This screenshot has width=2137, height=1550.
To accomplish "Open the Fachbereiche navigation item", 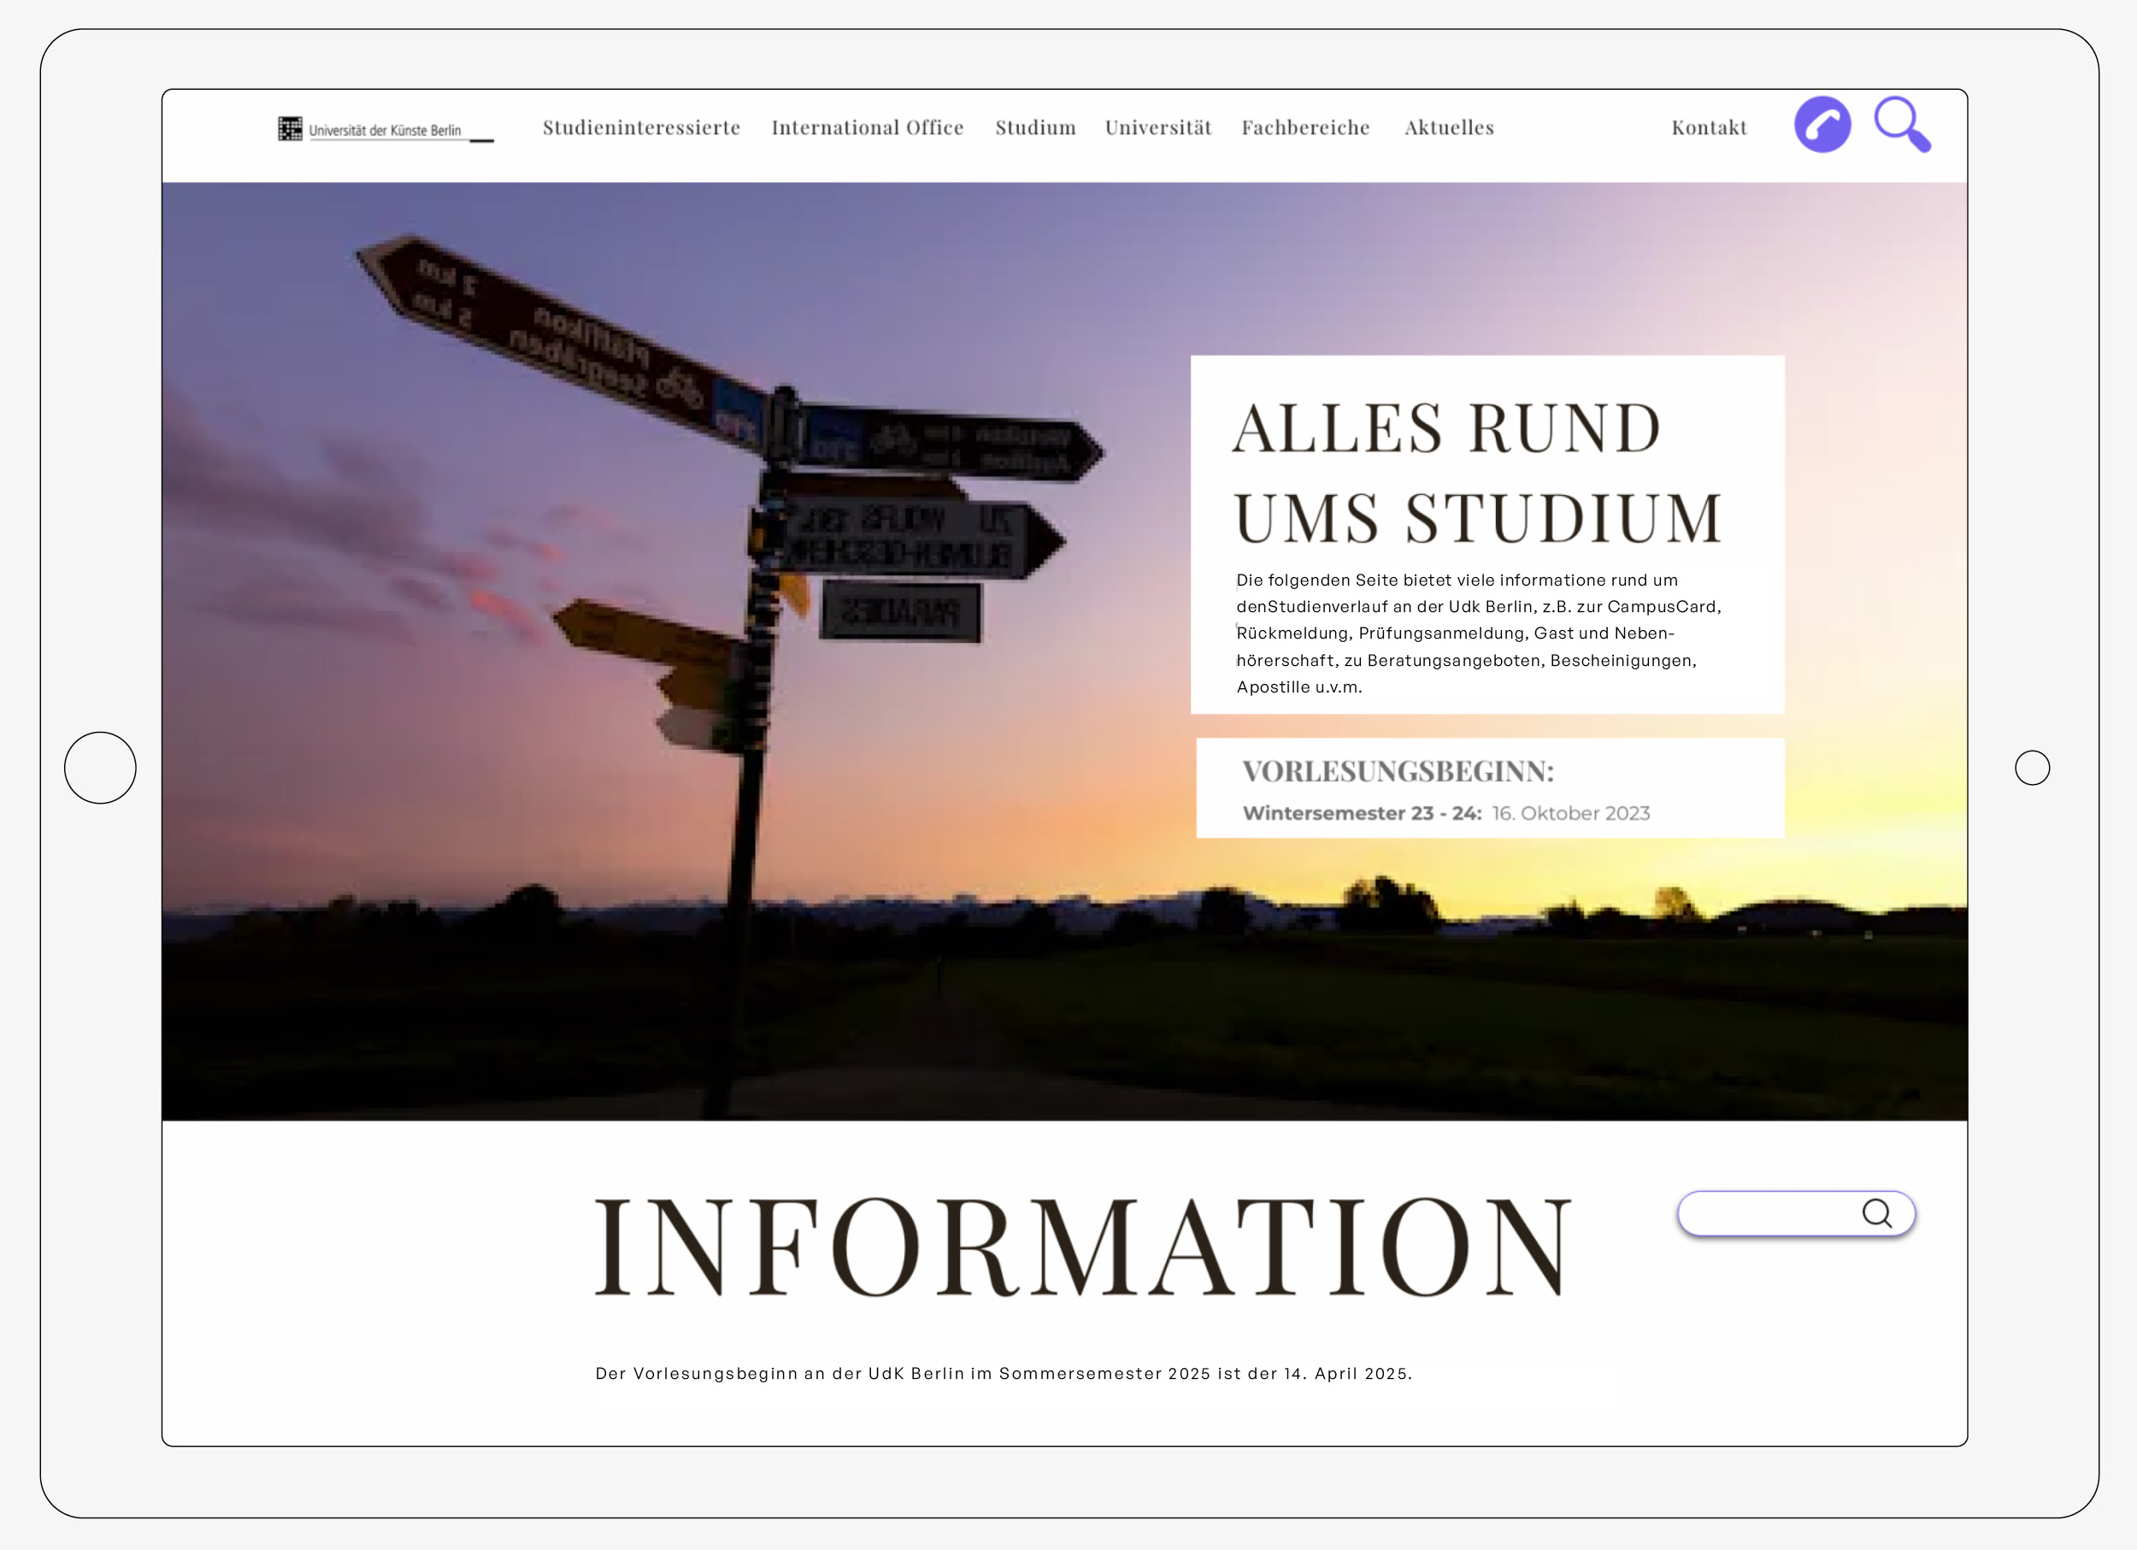I will (x=1305, y=127).
